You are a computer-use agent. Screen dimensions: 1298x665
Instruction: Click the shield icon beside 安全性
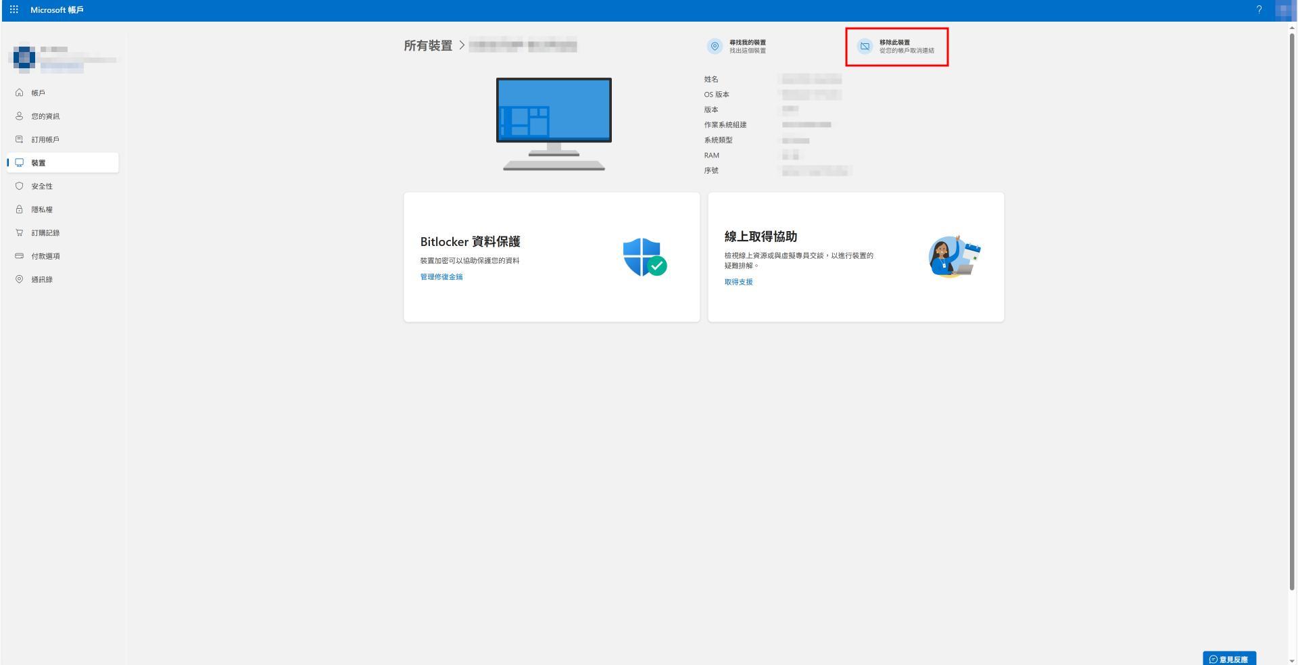click(19, 186)
